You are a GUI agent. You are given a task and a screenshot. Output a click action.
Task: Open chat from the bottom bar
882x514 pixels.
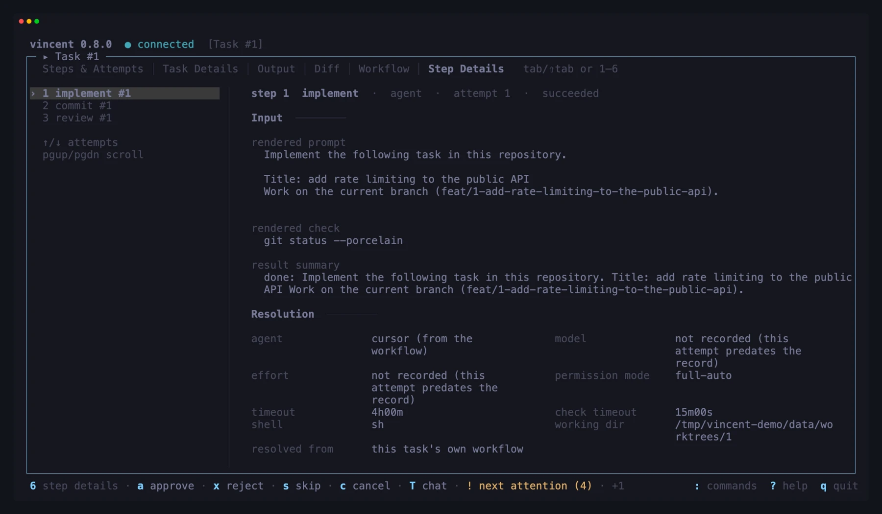click(428, 486)
